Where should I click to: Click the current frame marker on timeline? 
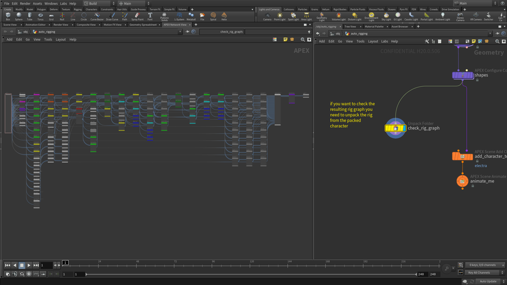pos(65,262)
